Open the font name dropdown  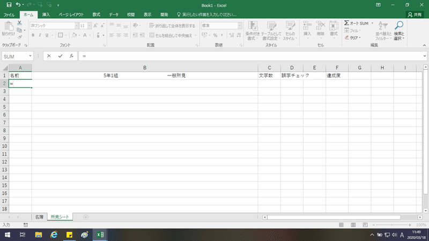77,26
